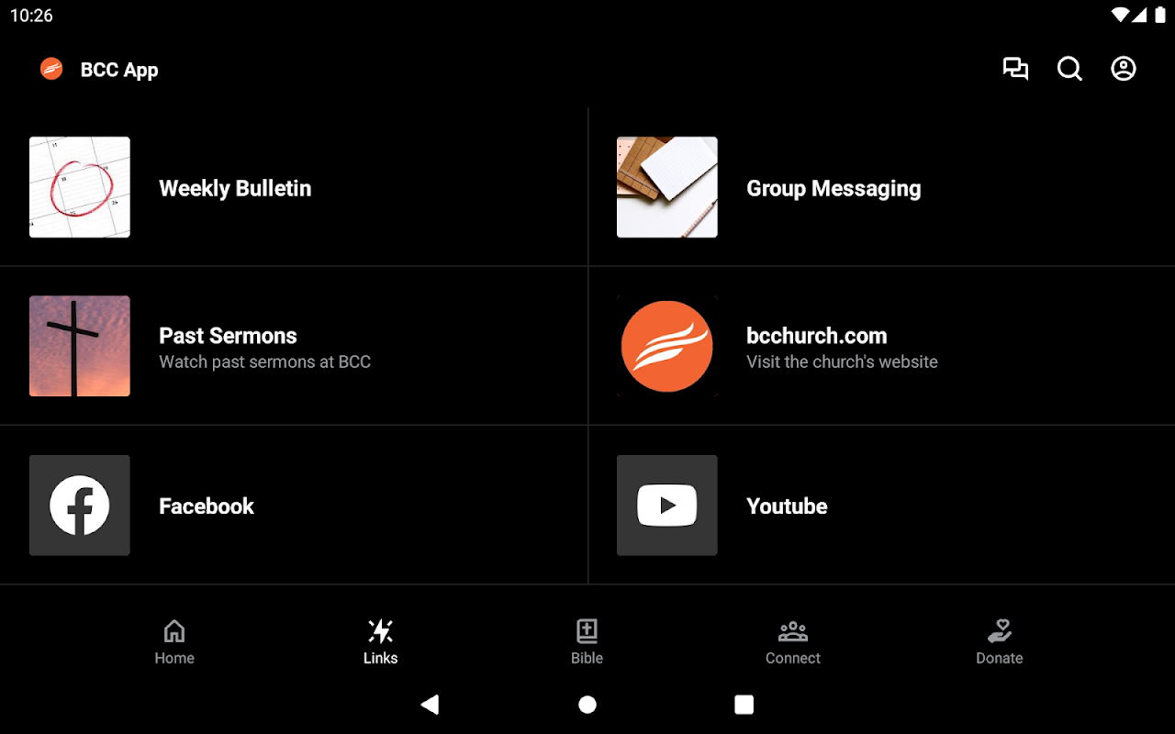Select the Past Sermons title
The height and width of the screenshot is (734, 1175).
click(x=228, y=336)
